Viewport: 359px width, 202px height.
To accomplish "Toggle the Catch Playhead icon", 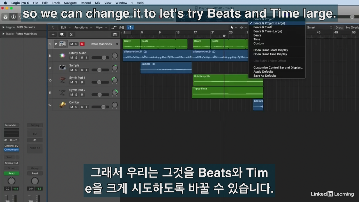I will tap(130, 27).
